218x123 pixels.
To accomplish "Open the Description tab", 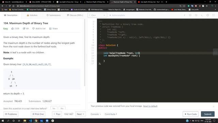I will coord(11,15).
